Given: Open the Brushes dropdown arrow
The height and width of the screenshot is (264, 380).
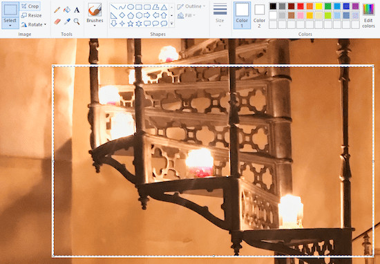Looking at the screenshot, I should coord(95,26).
